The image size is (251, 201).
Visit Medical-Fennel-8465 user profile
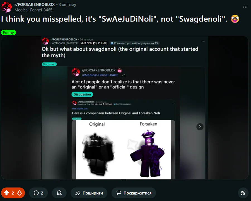click(x=33, y=10)
